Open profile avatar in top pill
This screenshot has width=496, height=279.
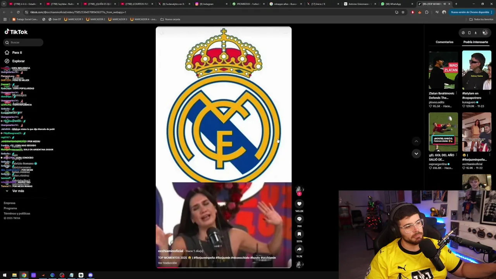[x=485, y=33]
